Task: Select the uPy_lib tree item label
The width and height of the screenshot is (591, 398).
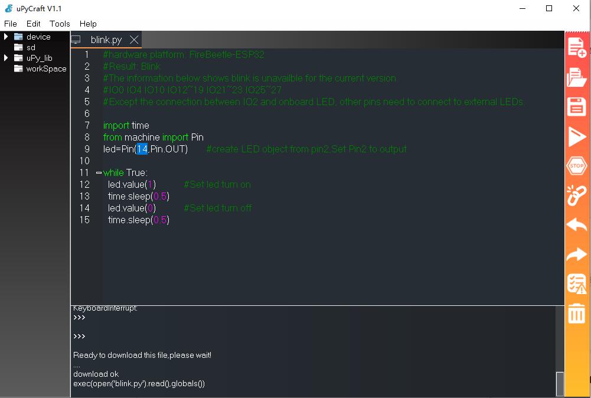Action: coord(39,58)
